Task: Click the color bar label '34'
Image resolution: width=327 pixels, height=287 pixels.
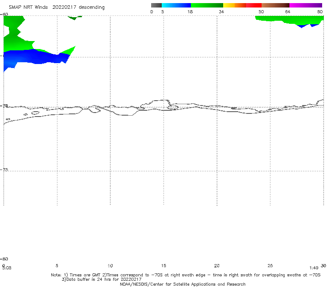Action: (221, 11)
